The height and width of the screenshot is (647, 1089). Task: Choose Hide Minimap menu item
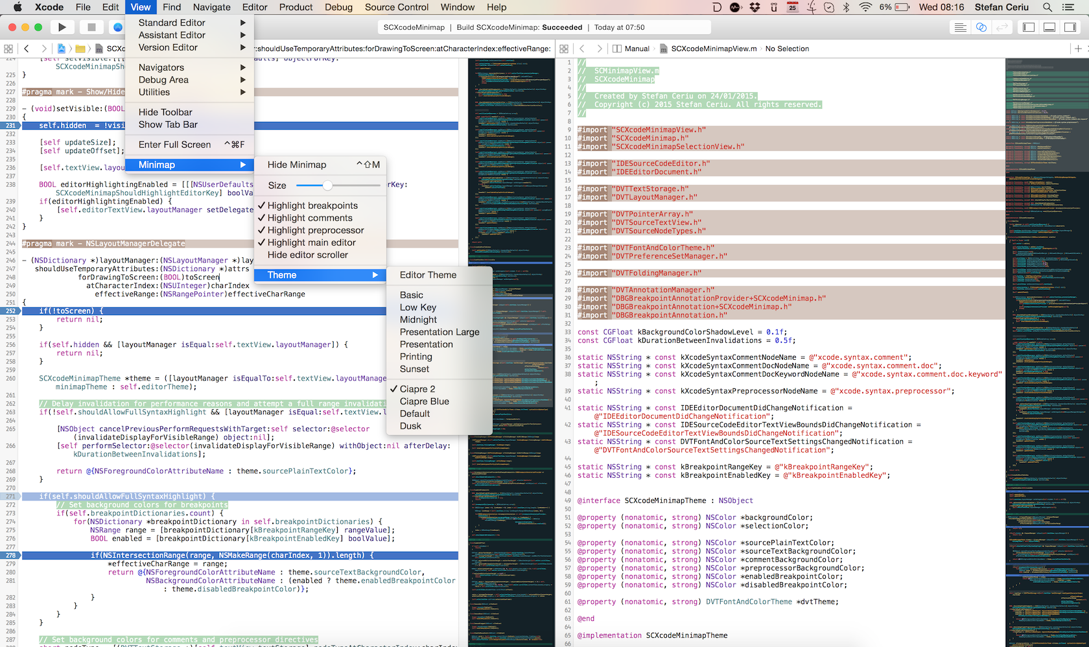coord(297,165)
